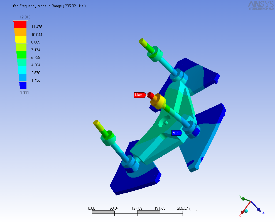
Task: Click legend value 2.870
Action: pyautogui.click(x=36, y=73)
